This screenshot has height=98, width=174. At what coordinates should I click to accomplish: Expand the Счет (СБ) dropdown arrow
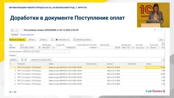point(145,48)
